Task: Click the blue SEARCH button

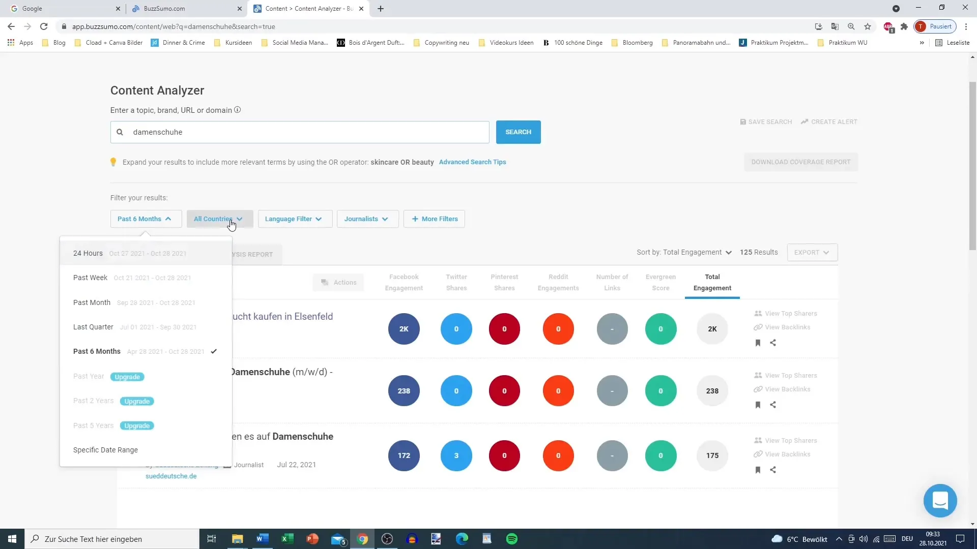Action: pyautogui.click(x=518, y=132)
